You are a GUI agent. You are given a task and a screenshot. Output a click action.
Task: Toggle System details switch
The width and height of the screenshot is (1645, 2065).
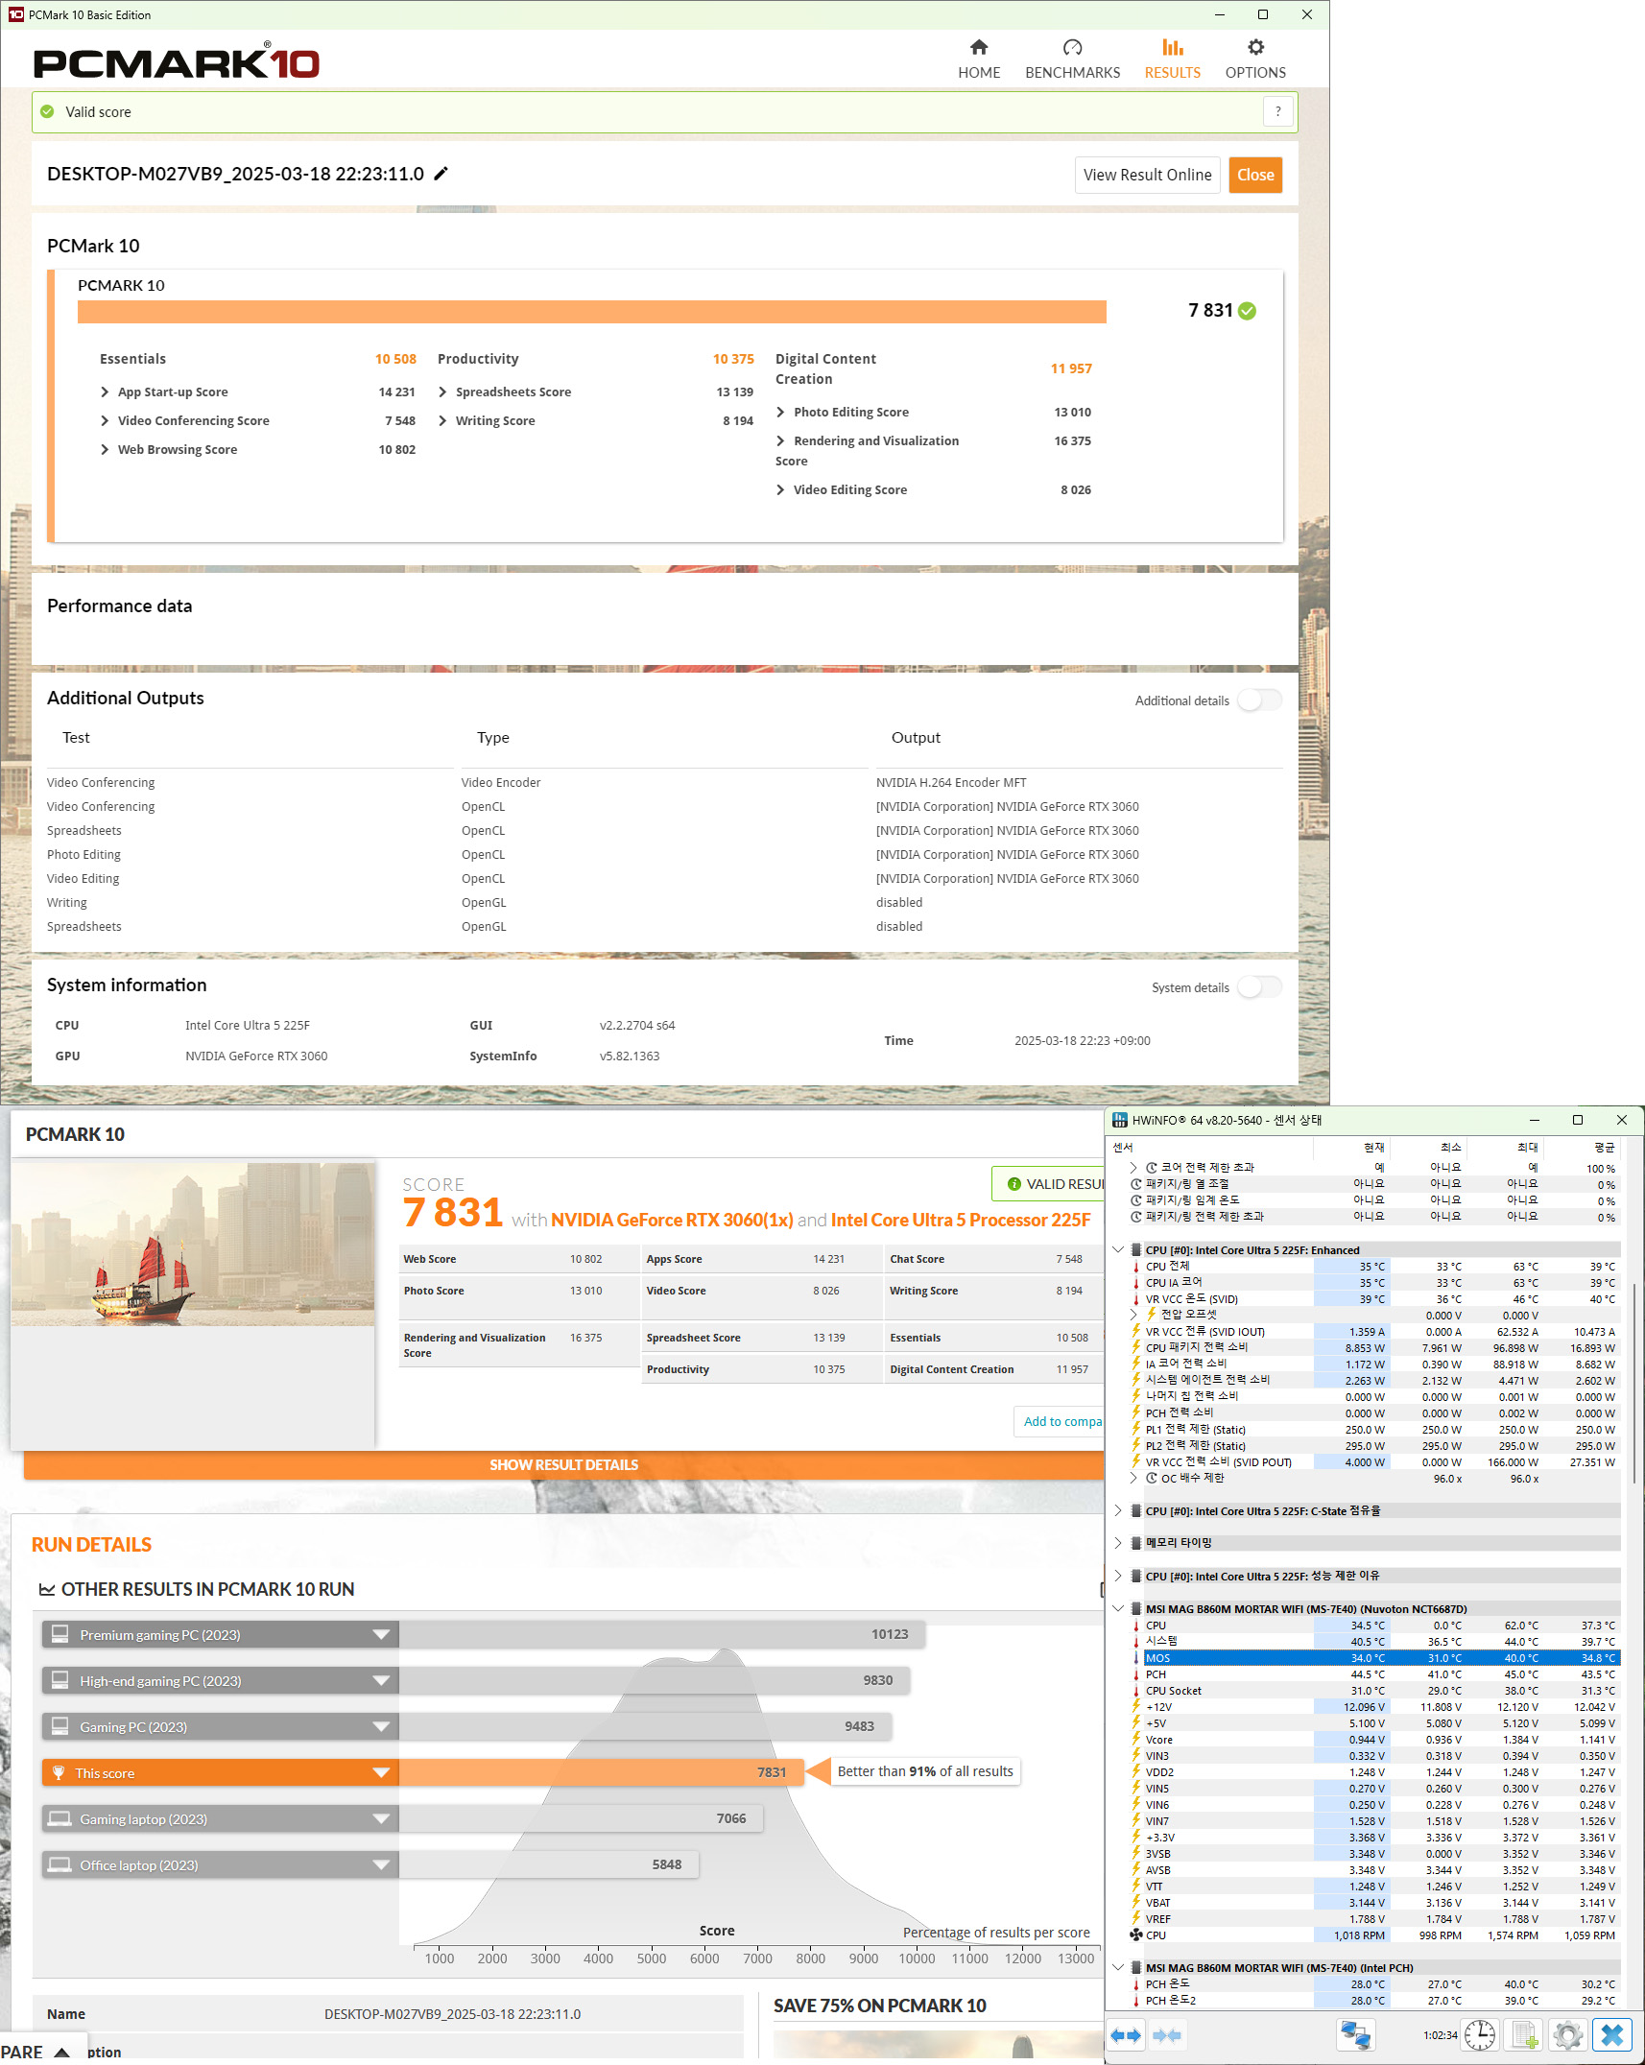1259,987
